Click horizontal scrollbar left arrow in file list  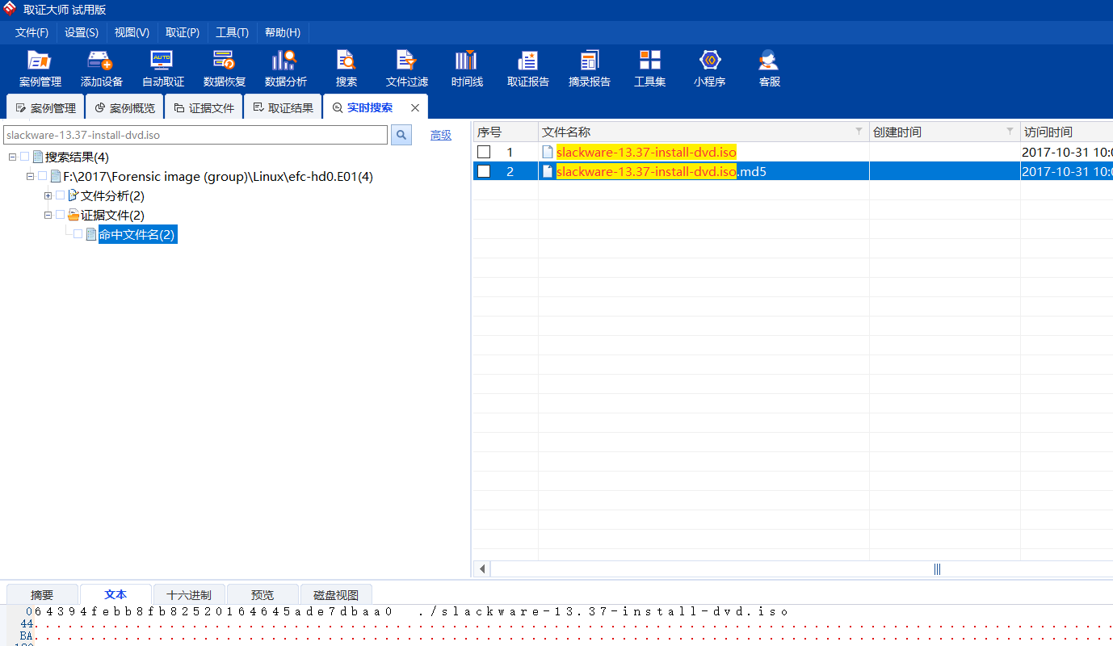(x=482, y=568)
